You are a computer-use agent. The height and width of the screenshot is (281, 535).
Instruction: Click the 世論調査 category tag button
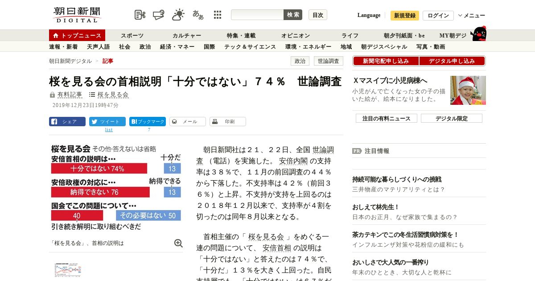point(329,61)
